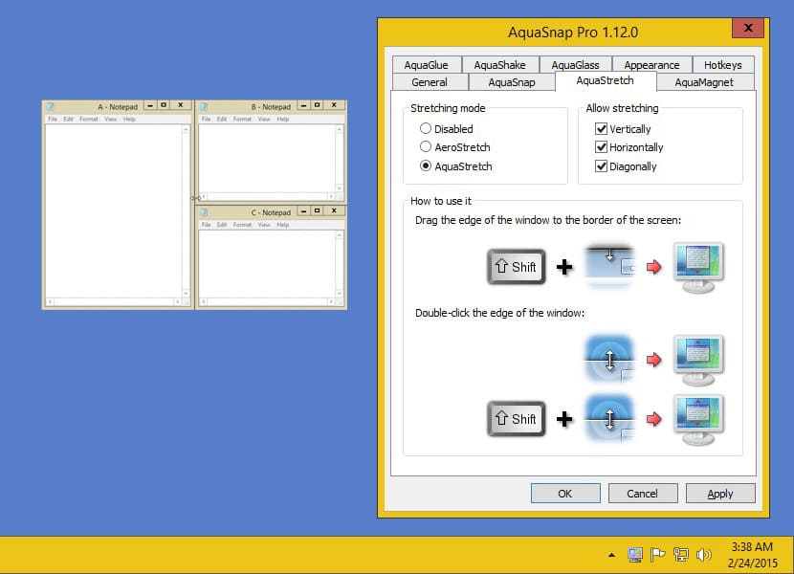Click the monitor icon in the bottom Shift row
The height and width of the screenshot is (574, 794).
pos(698,420)
